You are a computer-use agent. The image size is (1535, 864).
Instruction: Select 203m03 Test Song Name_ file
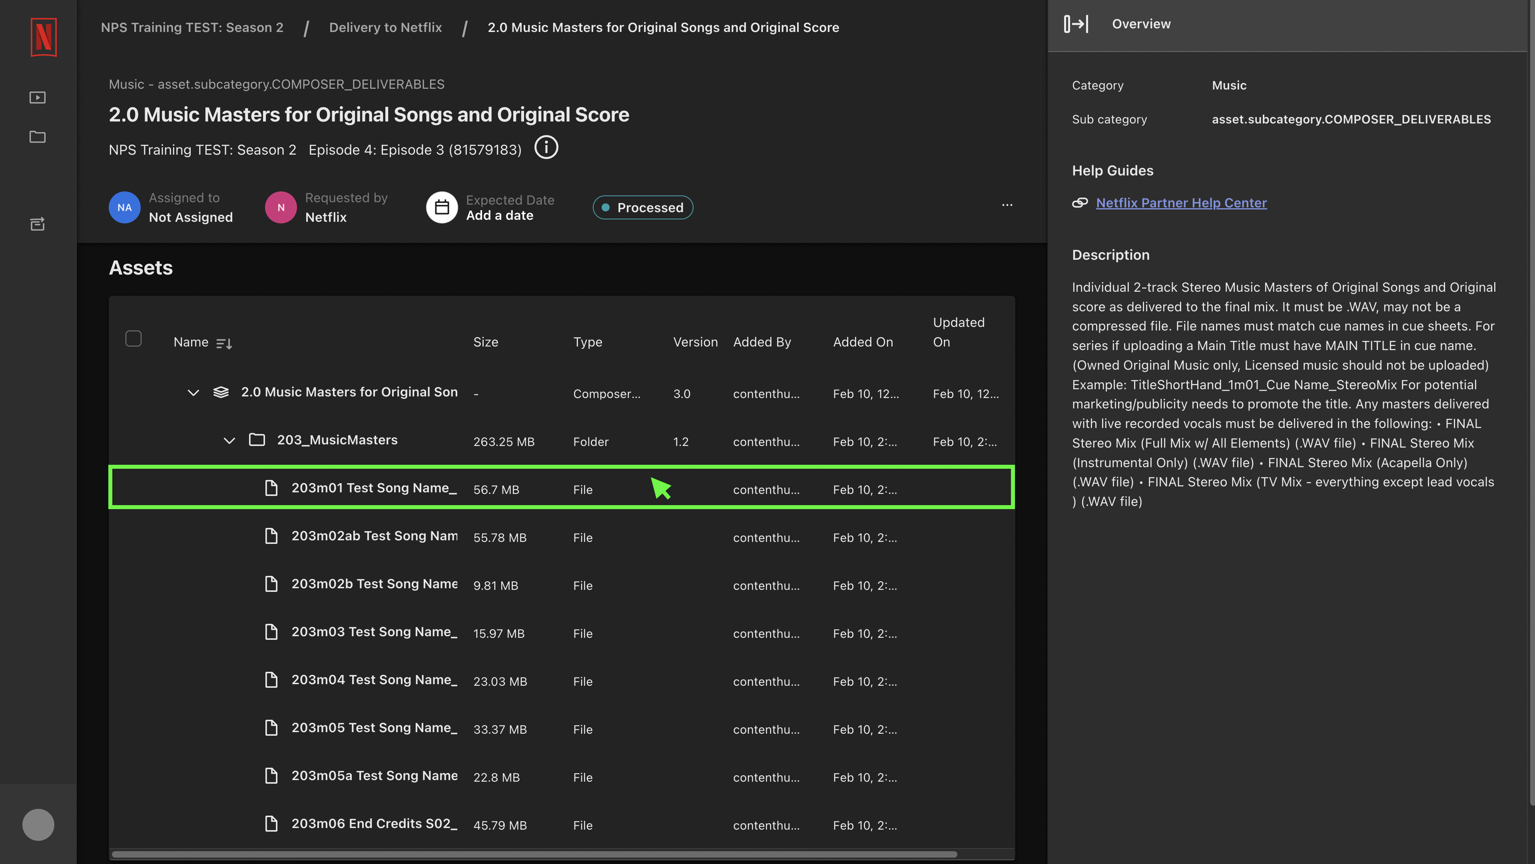(374, 631)
